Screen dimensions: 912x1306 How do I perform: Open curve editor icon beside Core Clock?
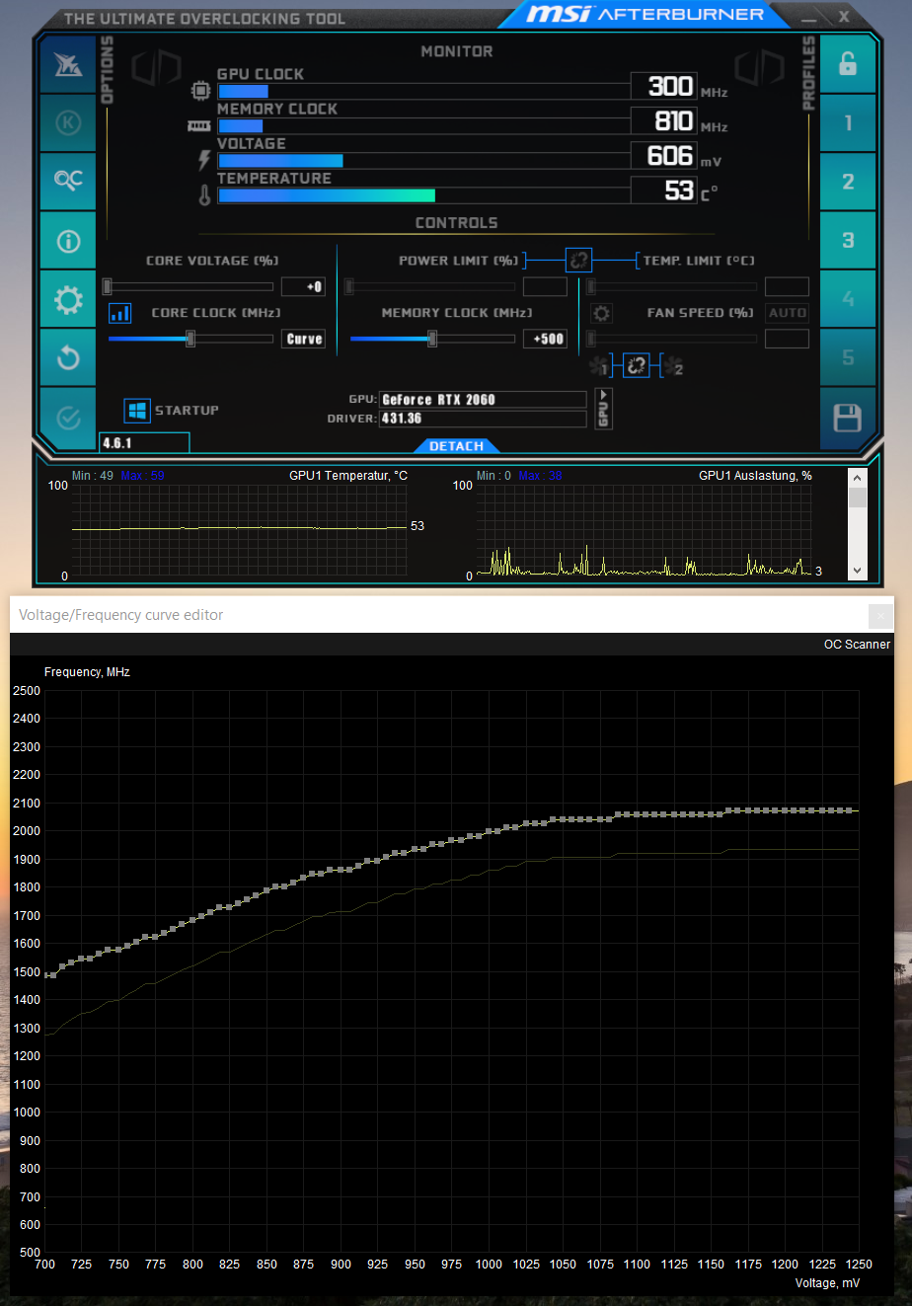(x=119, y=313)
